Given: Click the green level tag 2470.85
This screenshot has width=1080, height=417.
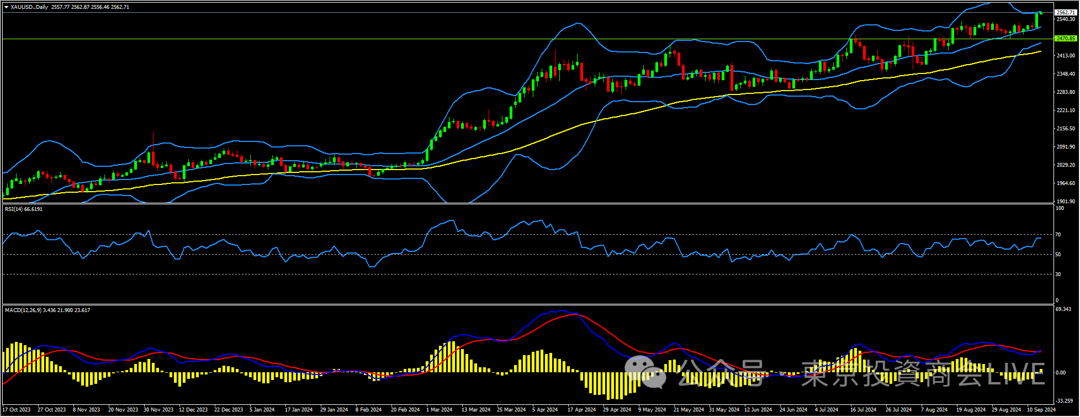Looking at the screenshot, I should coord(1065,39).
